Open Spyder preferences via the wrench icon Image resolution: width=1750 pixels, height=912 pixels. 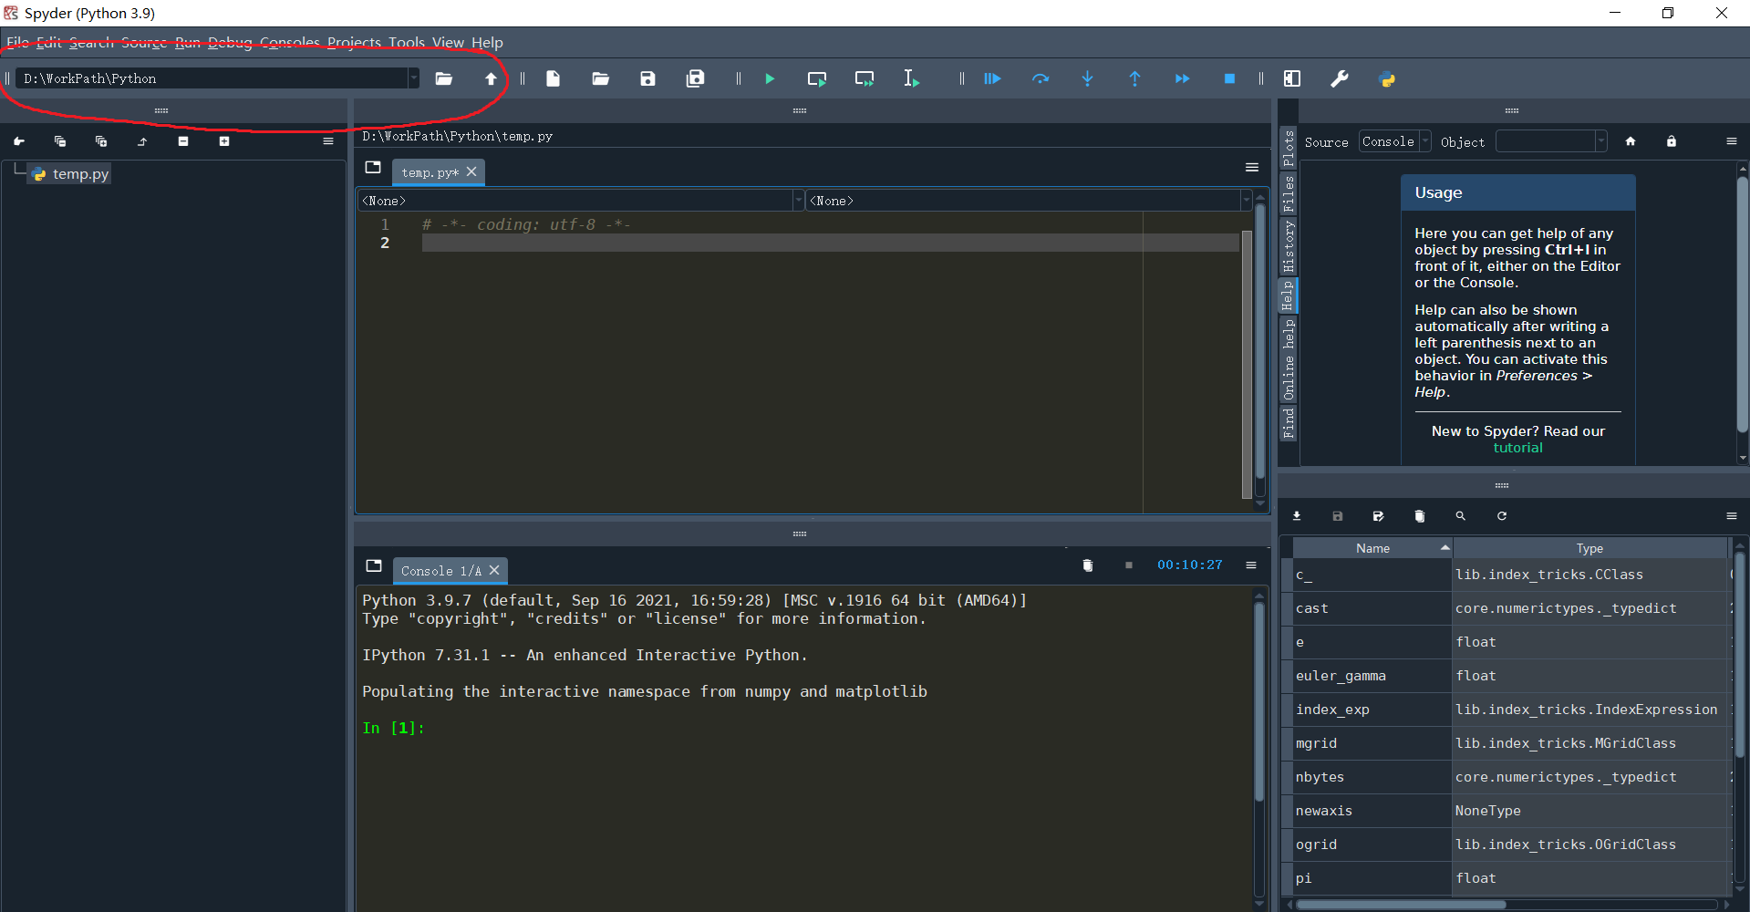click(x=1340, y=78)
